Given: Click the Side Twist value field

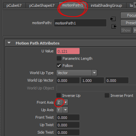Looking at the screenshot, I should [68, 132].
